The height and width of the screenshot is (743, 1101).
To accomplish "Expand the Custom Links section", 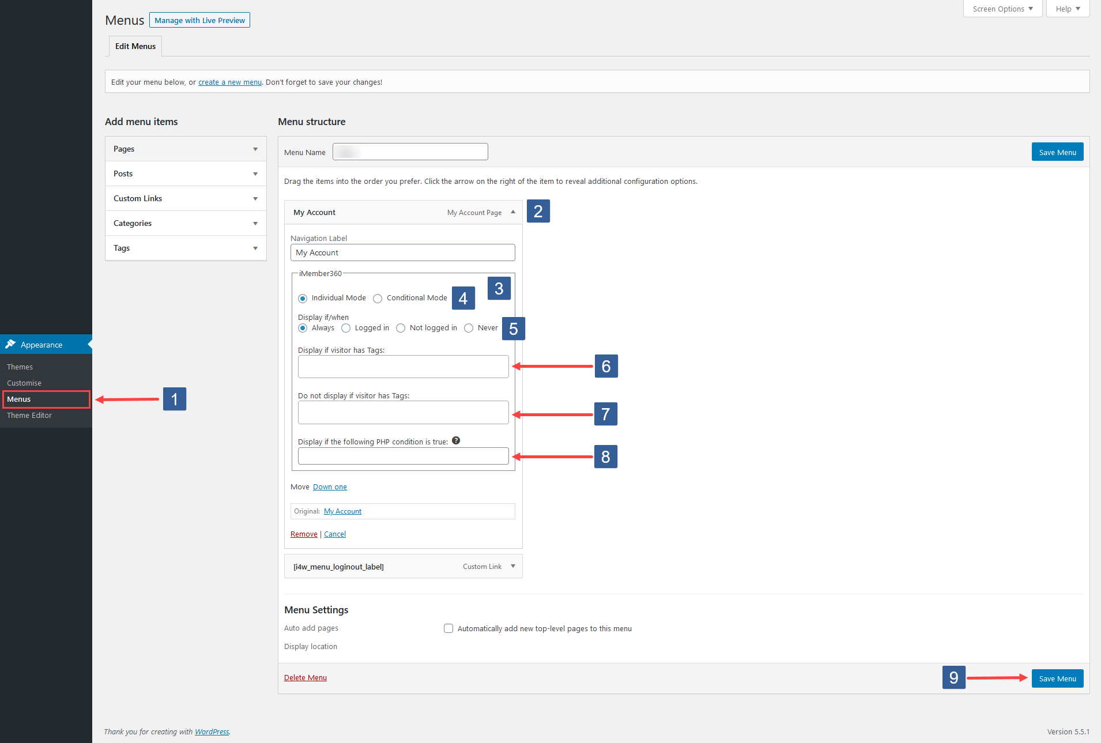I will 255,198.
